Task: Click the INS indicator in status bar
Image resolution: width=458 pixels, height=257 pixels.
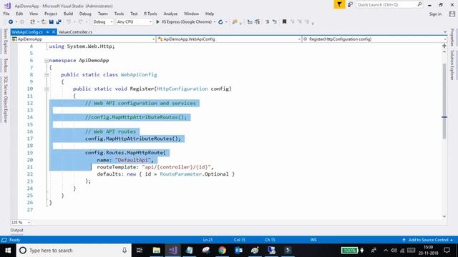Action: 313,240
